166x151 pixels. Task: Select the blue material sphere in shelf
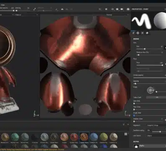click(94, 137)
